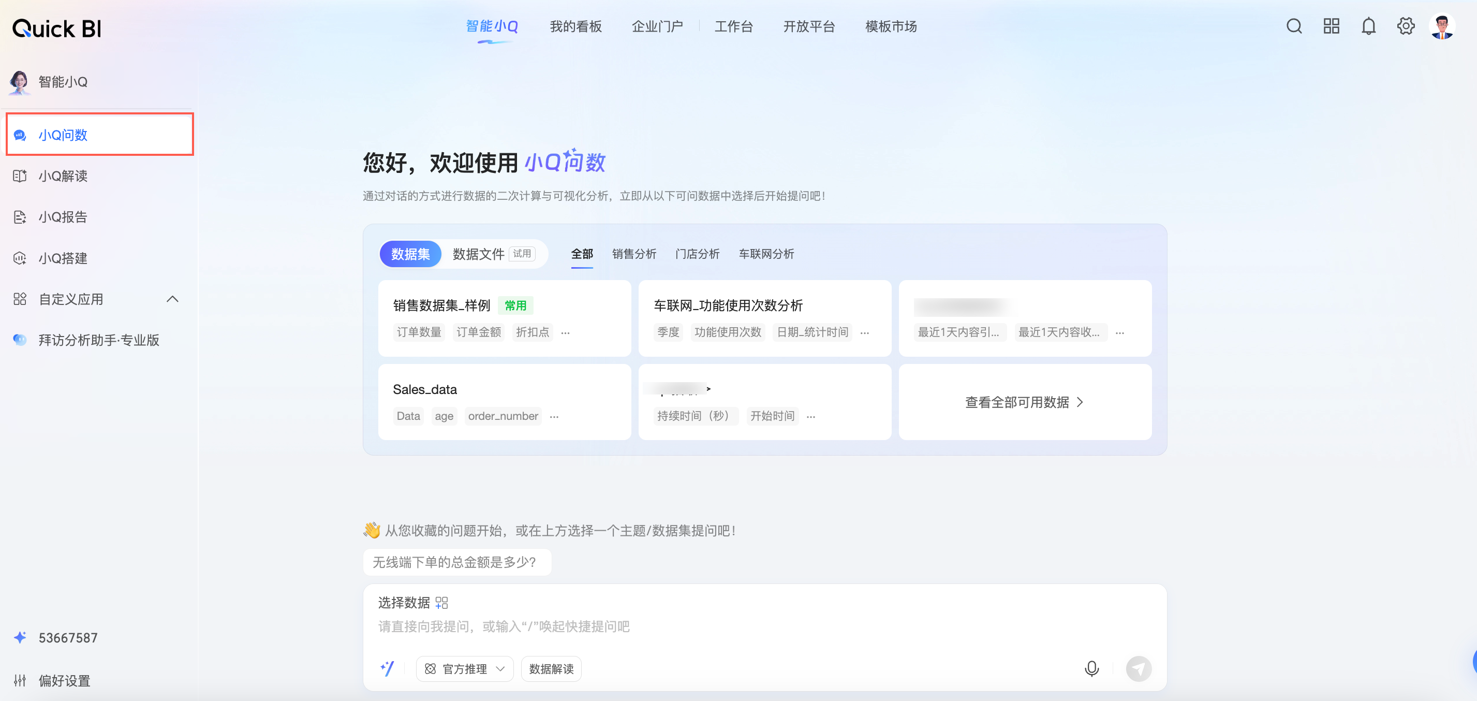Open the 模板市场 top tab

891,26
